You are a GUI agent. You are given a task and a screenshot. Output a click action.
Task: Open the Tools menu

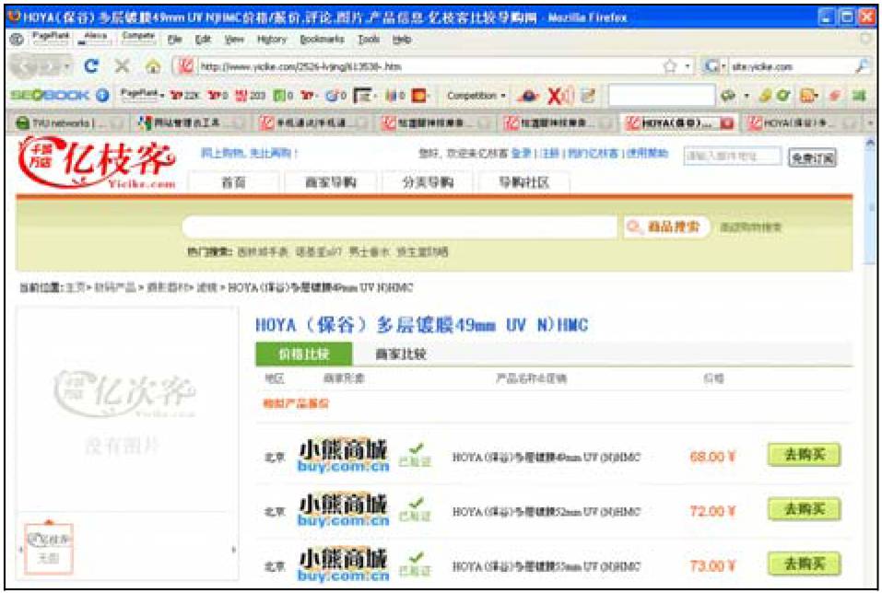(369, 40)
